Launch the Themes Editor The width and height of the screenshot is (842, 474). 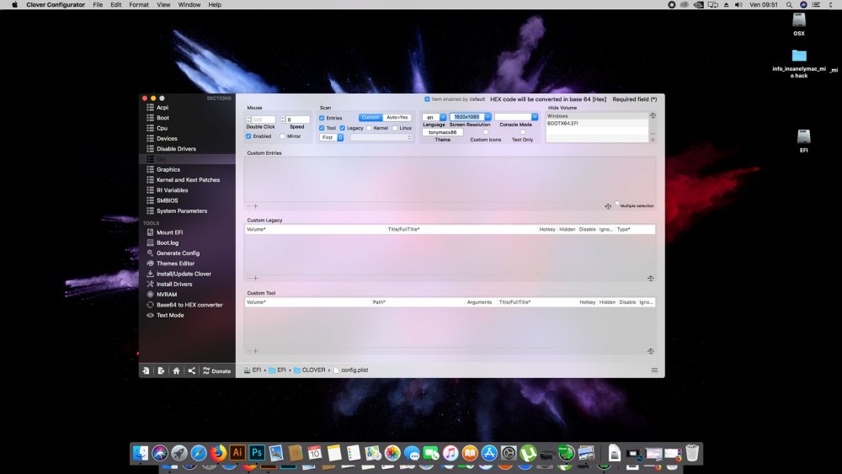tap(175, 264)
